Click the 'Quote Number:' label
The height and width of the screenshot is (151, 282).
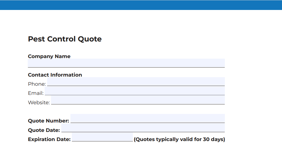click(x=49, y=121)
